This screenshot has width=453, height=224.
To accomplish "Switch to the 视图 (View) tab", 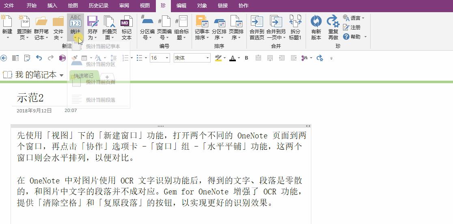I will tap(145, 6).
